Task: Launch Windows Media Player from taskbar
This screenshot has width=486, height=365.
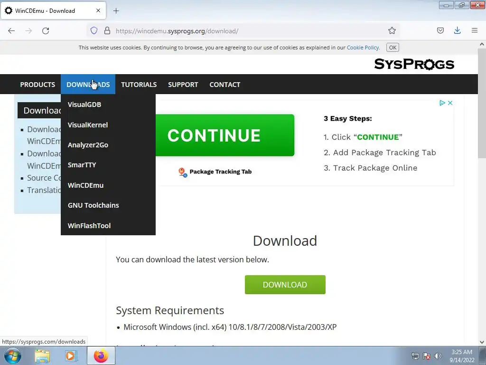Action: coord(70,355)
